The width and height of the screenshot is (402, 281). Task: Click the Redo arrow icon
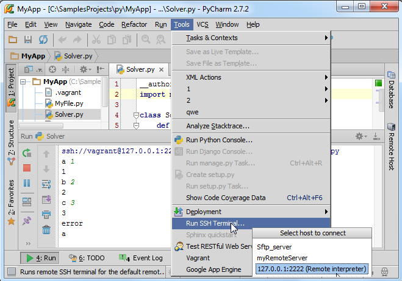click(x=77, y=40)
